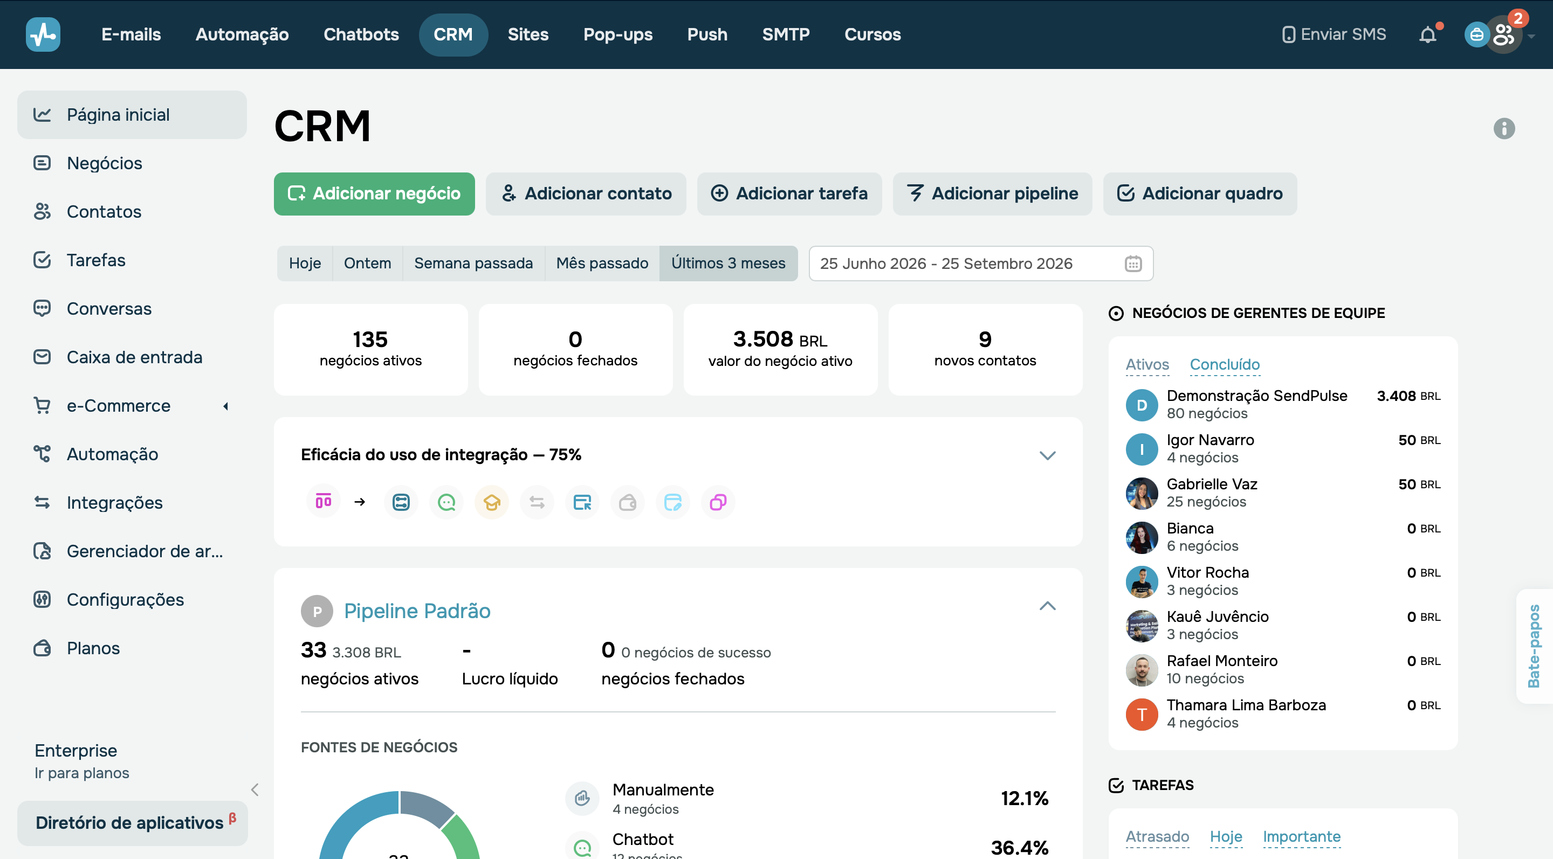Click the Adicionar pipeline button

coord(992,193)
